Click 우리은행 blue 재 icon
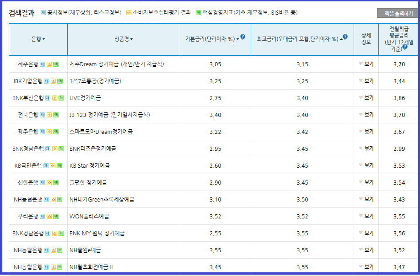Image resolution: width=420 pixels, height=276 pixels. pyautogui.click(x=43, y=216)
